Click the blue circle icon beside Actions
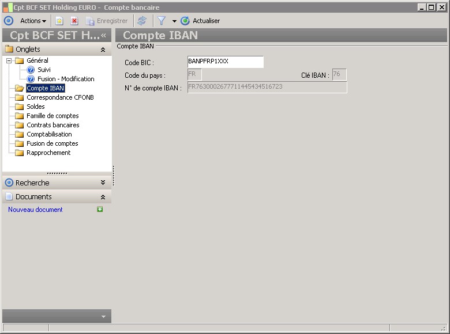 [9, 21]
